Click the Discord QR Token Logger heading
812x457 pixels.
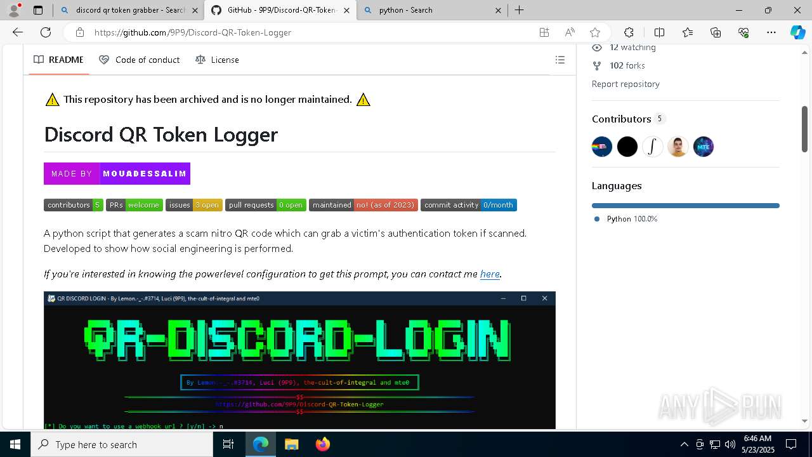pyautogui.click(x=161, y=135)
